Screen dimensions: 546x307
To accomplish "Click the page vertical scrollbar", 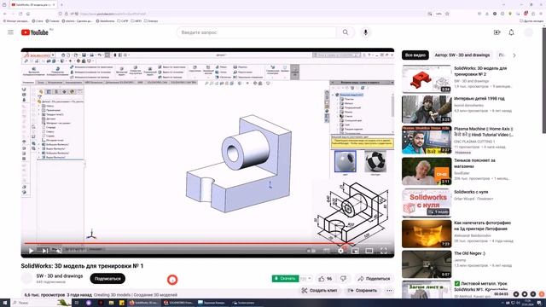I will [x=543, y=80].
